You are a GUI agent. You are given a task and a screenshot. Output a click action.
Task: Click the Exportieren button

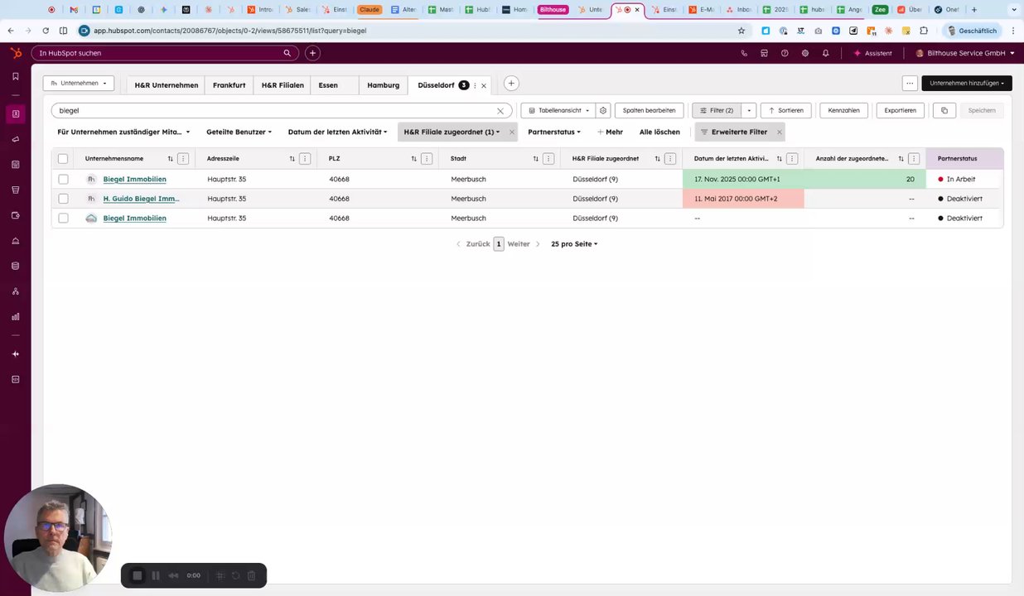(900, 110)
